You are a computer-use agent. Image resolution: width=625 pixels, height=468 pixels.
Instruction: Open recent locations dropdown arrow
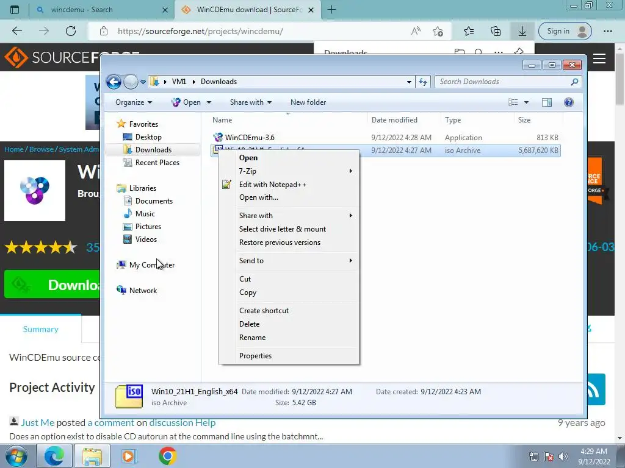[x=143, y=82]
